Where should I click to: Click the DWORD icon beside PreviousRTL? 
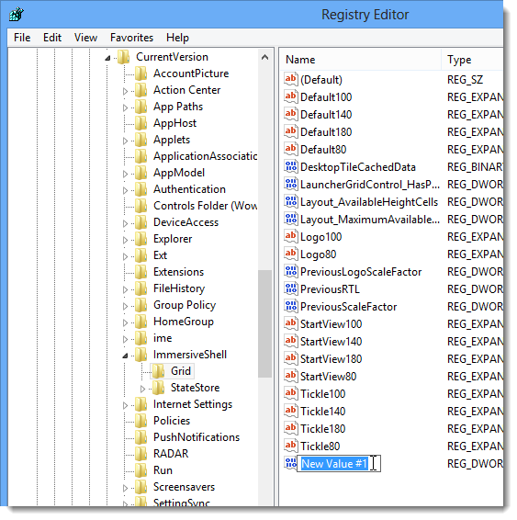(291, 288)
